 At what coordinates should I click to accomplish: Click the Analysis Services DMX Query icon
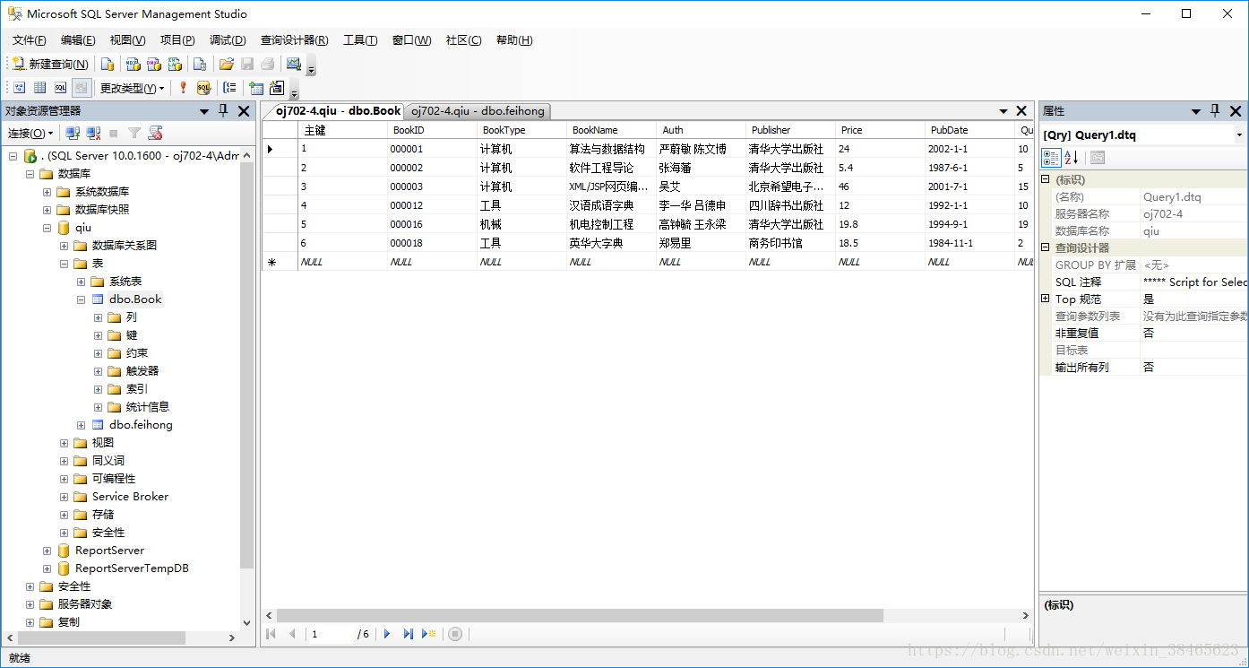tap(153, 64)
